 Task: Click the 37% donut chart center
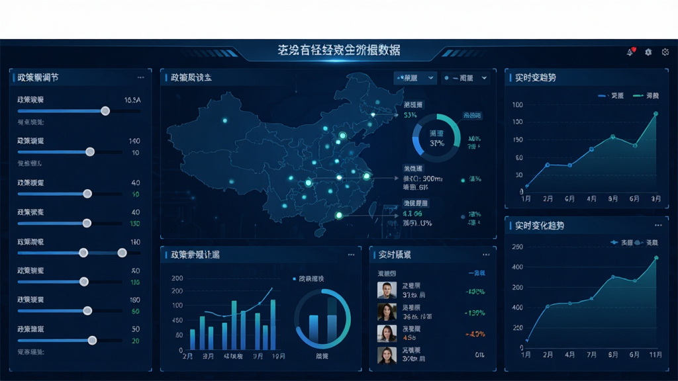point(436,138)
